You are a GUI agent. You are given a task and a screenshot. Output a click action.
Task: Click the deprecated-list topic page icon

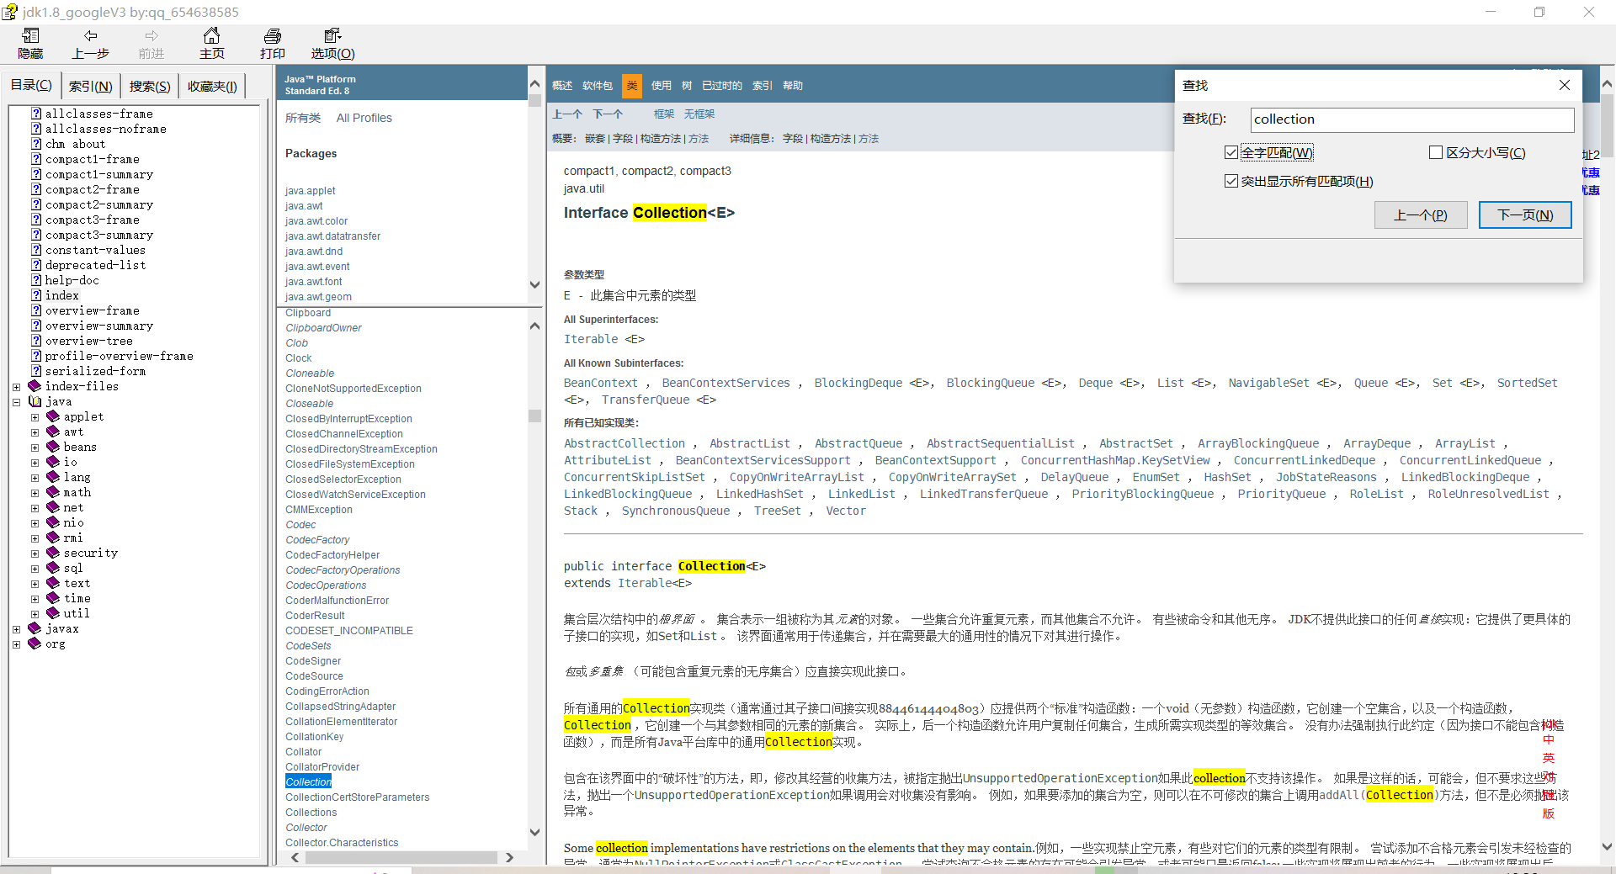pos(36,265)
